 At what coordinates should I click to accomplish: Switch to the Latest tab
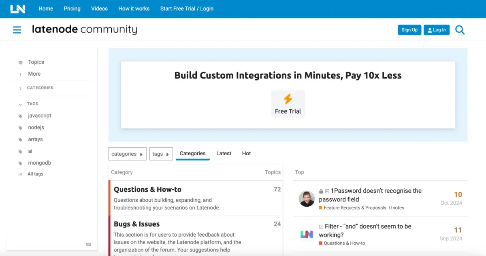click(224, 153)
